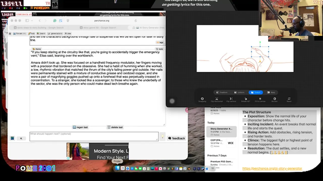The image size is (323, 181).
Task: Open the 'tools' menu above the story
Action: (159, 49)
